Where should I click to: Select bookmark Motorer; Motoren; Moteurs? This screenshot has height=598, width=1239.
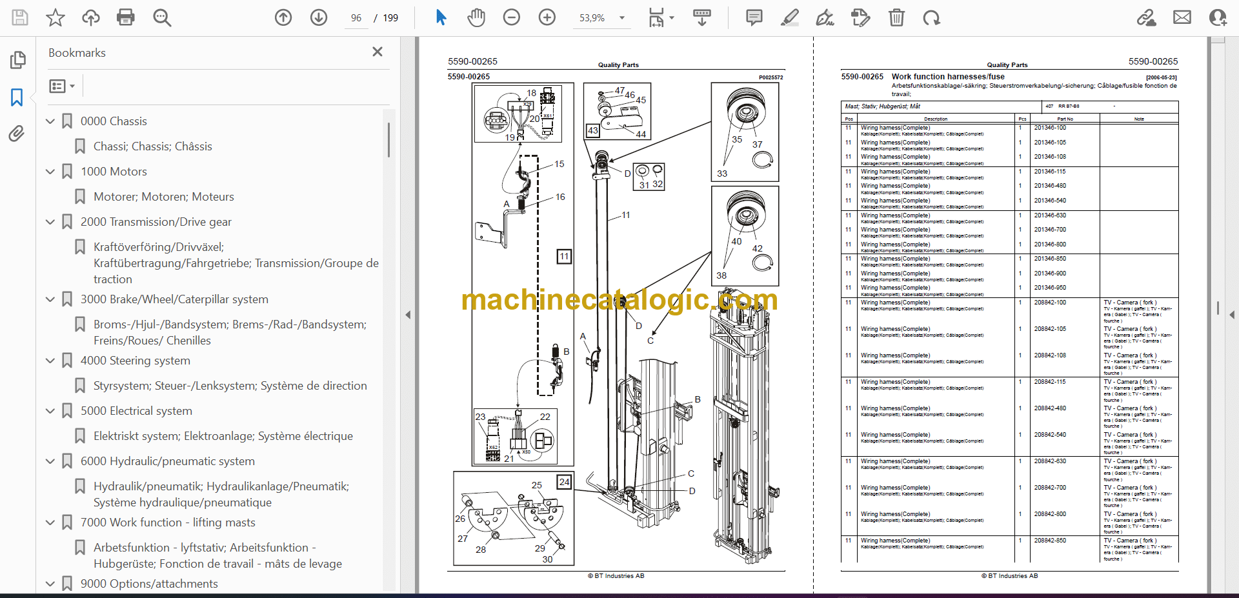164,197
